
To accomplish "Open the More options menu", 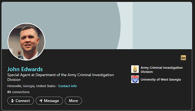I will 73,101.
